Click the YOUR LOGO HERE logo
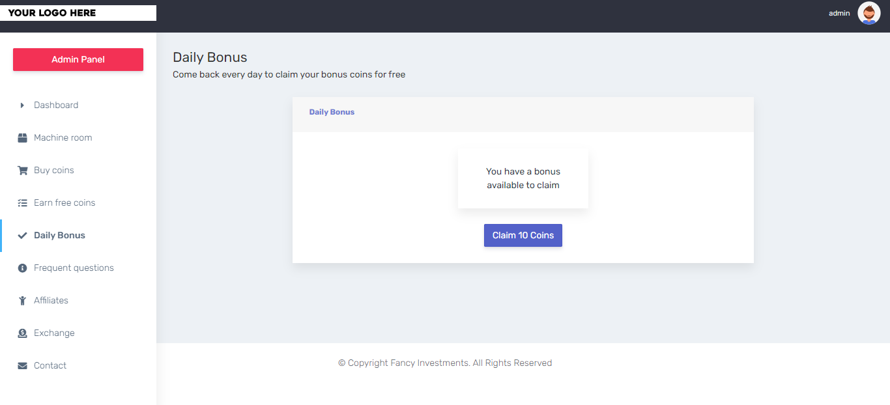Screen dimensions: 890x405 [x=78, y=13]
